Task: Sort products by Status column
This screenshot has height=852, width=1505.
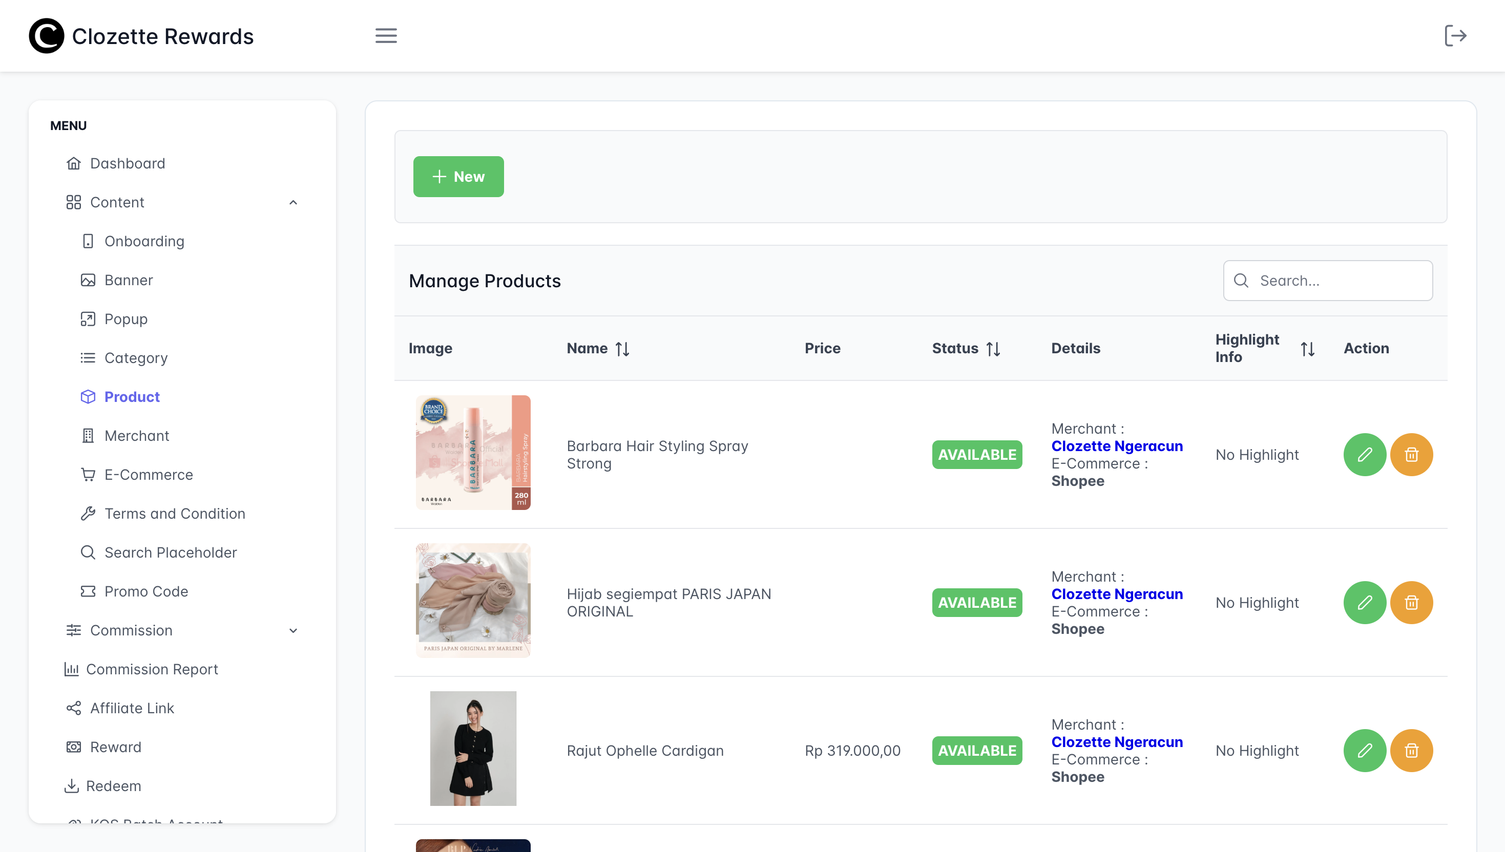Action: (993, 349)
